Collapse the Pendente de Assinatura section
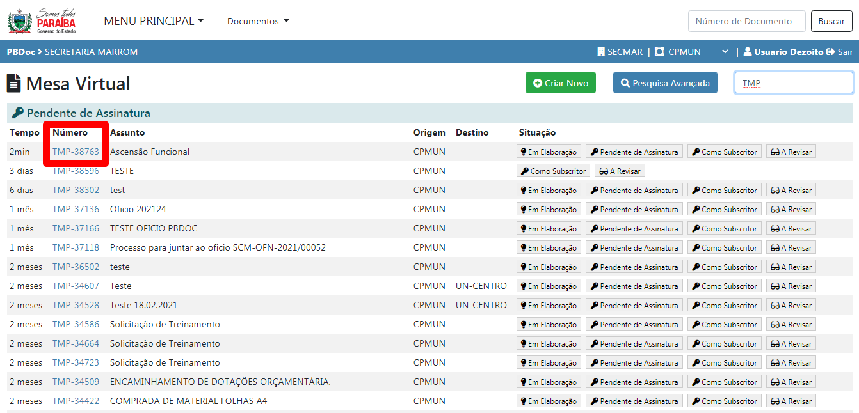This screenshot has height=413, width=859. tap(88, 113)
